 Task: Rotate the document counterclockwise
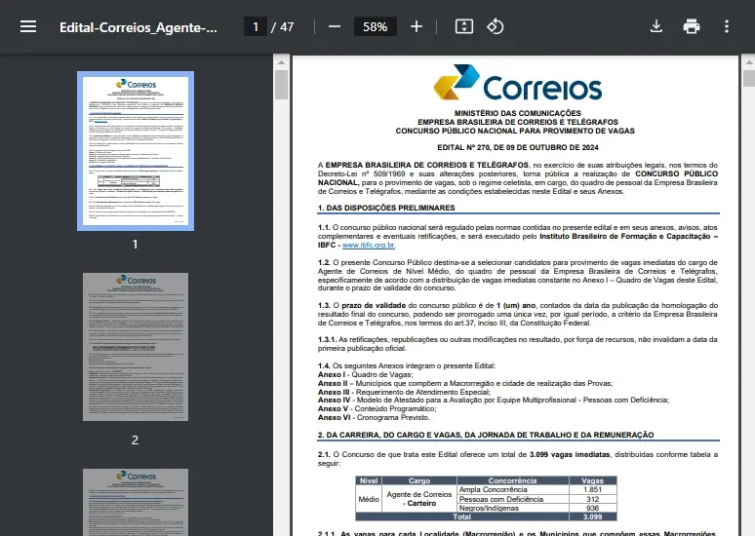pyautogui.click(x=496, y=26)
